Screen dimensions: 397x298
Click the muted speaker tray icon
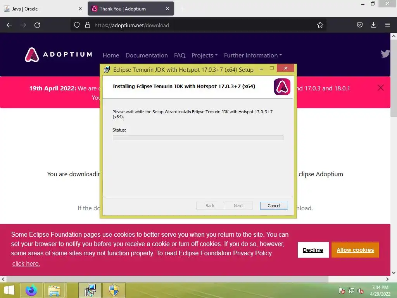pos(360,291)
